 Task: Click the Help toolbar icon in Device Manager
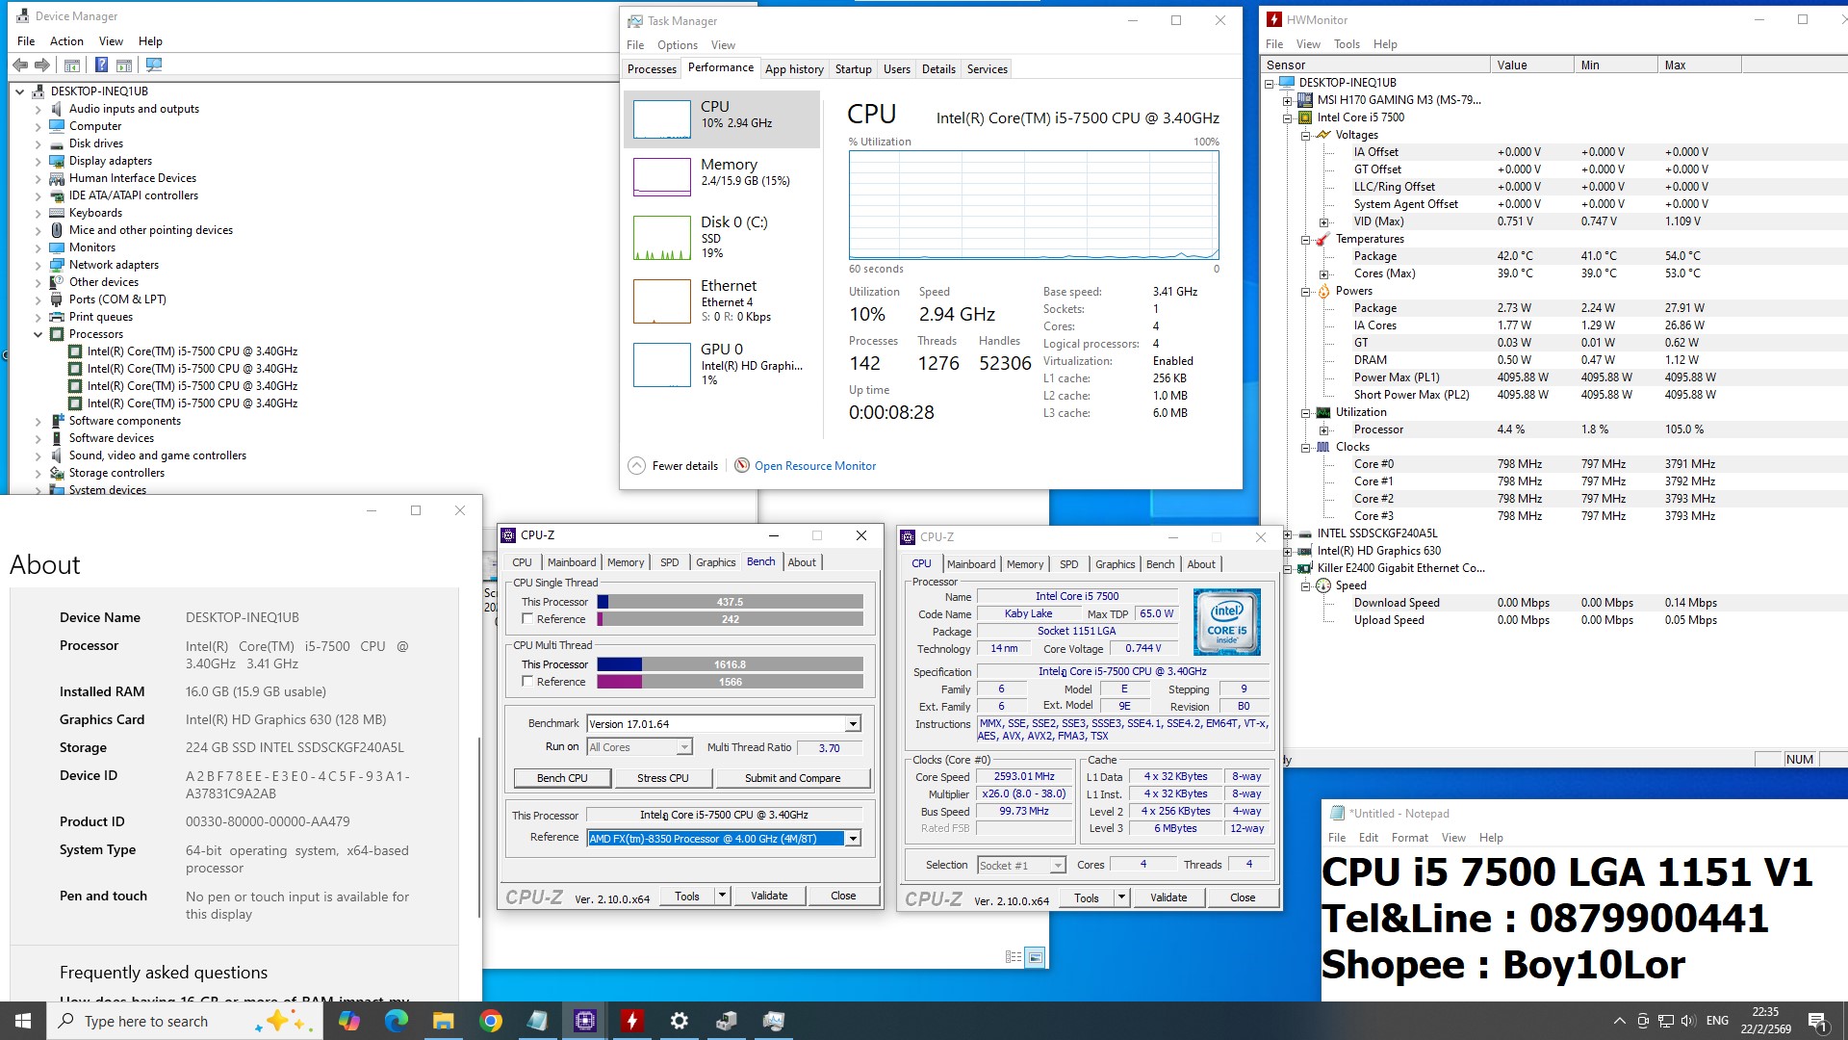[x=101, y=65]
